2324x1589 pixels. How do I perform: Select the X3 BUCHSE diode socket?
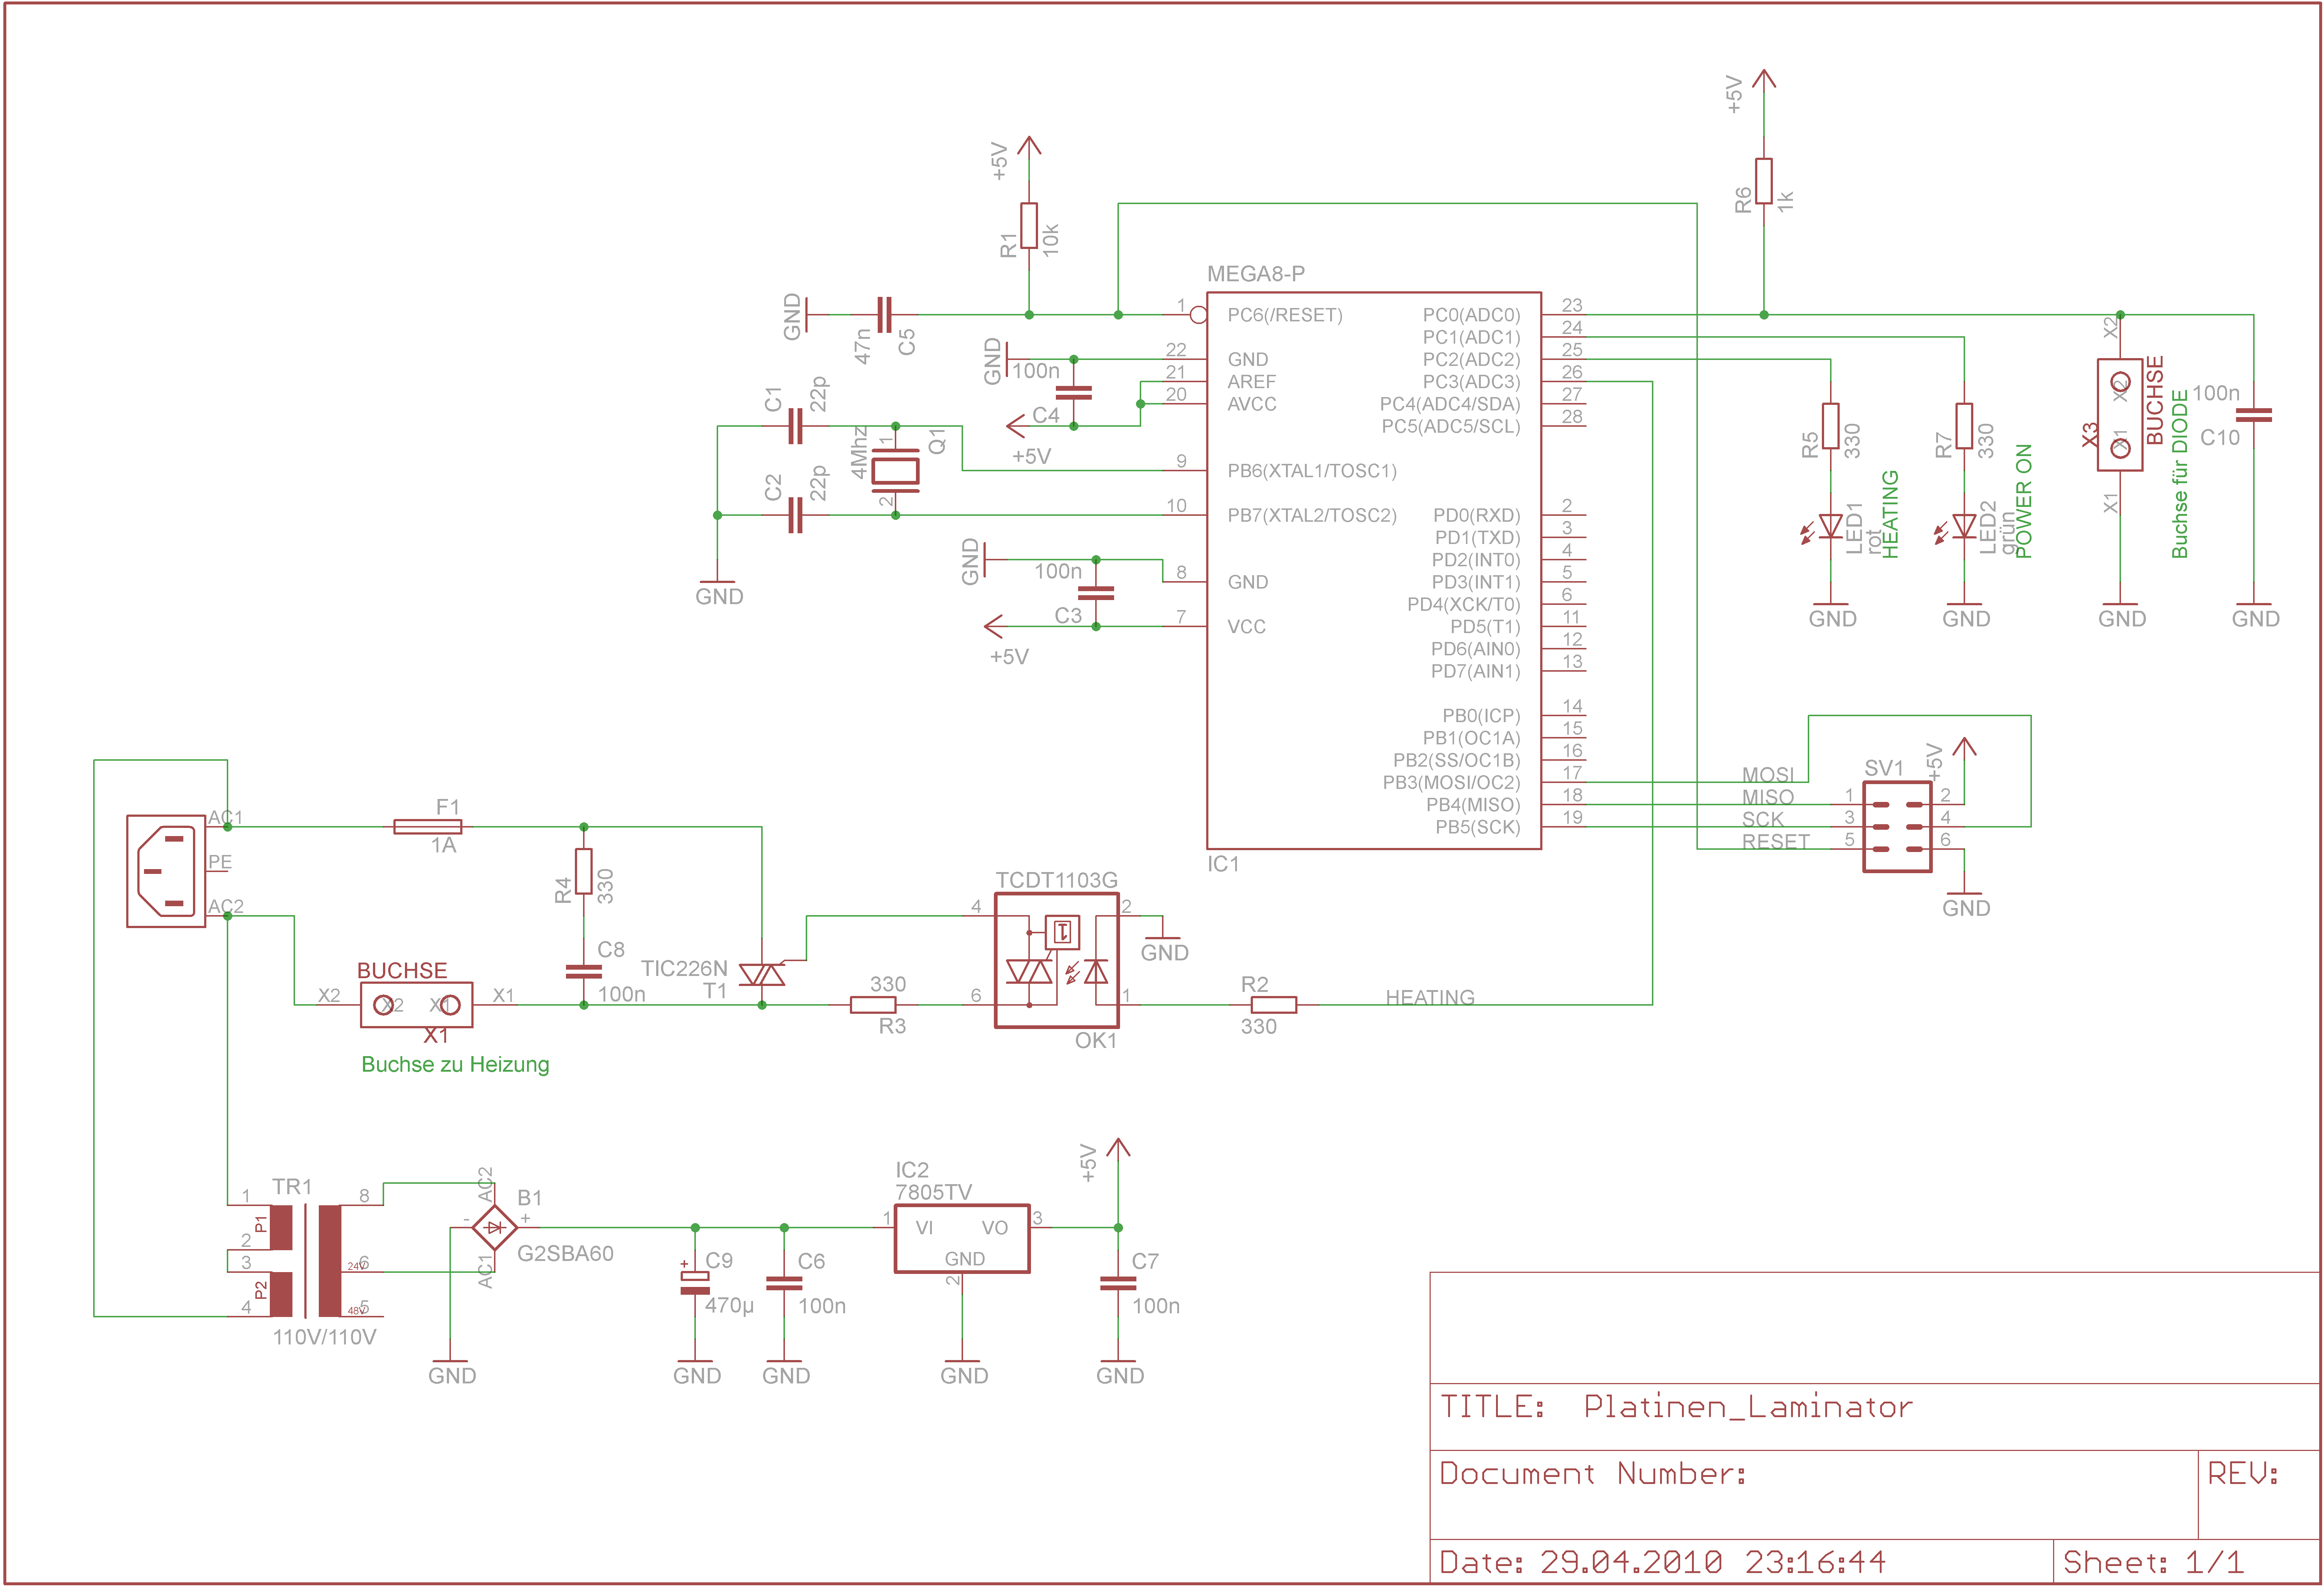point(2119,414)
